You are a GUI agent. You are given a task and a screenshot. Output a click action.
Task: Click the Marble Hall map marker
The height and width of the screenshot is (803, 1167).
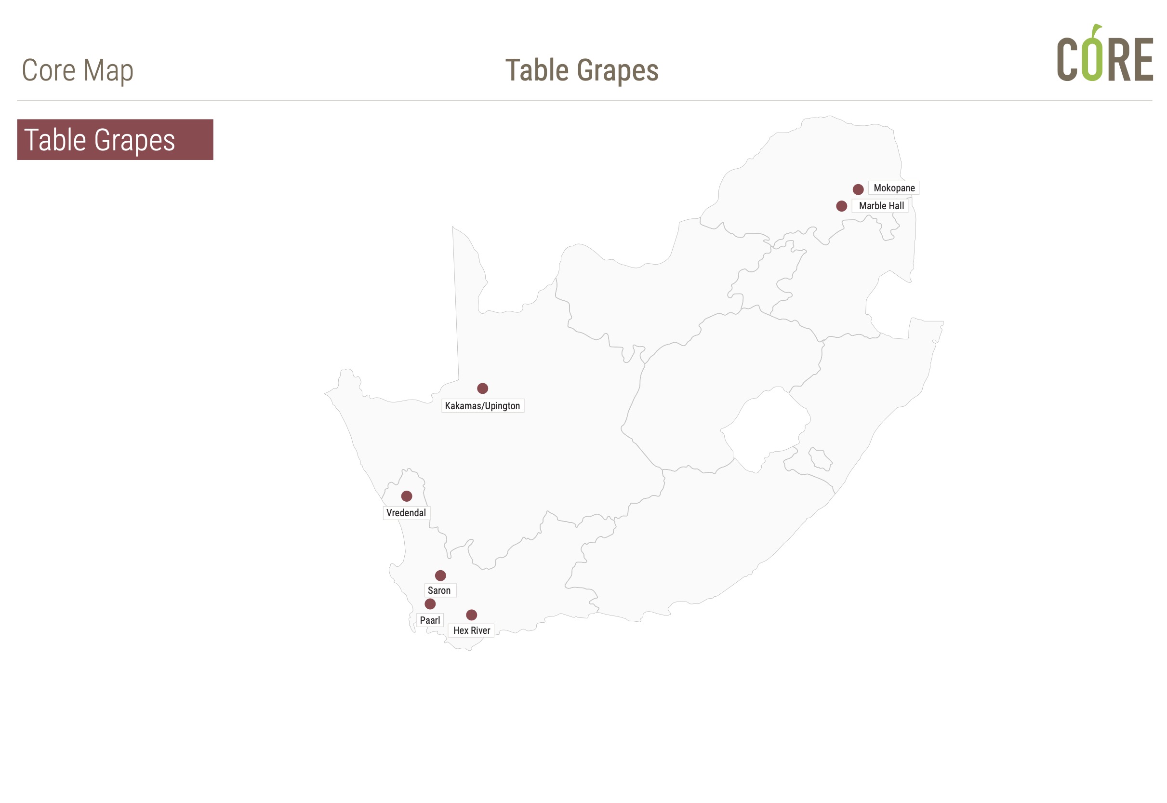842,206
